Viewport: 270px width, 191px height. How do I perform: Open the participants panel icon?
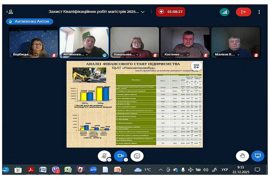10,11
